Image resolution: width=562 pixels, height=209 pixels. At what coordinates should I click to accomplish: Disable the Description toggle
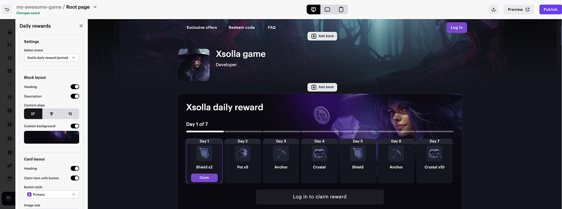pyautogui.click(x=75, y=96)
